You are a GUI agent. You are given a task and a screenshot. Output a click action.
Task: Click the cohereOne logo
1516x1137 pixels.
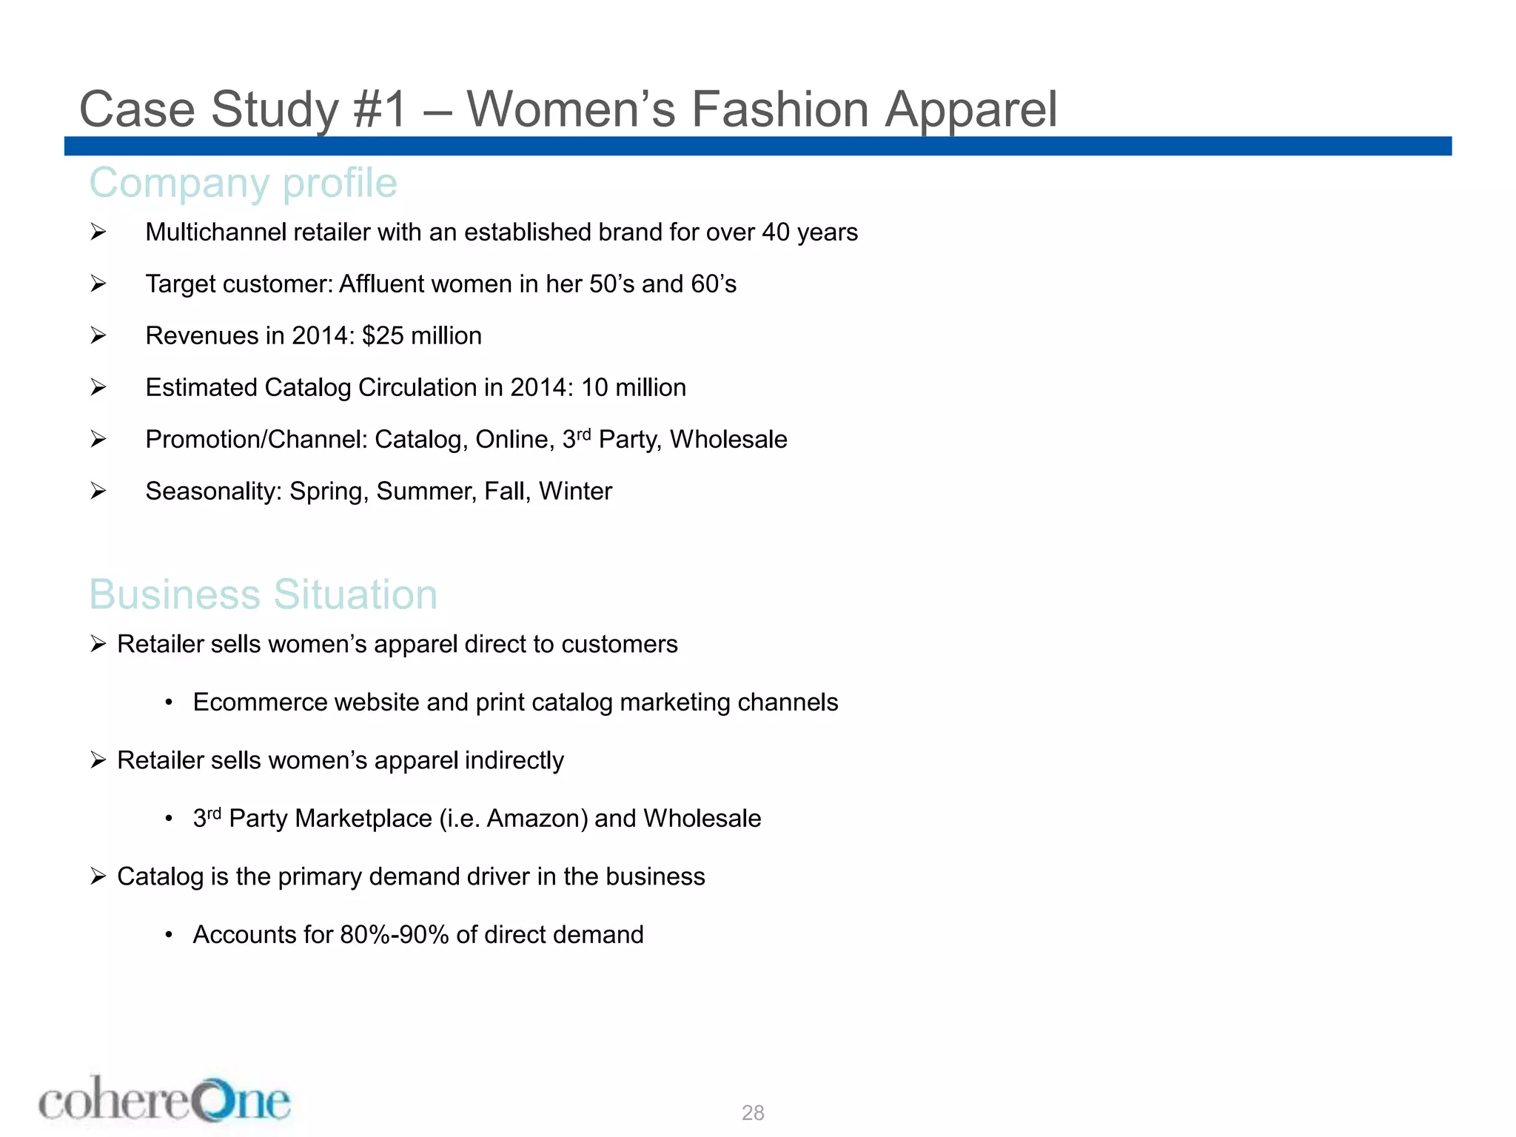pyautogui.click(x=164, y=1099)
